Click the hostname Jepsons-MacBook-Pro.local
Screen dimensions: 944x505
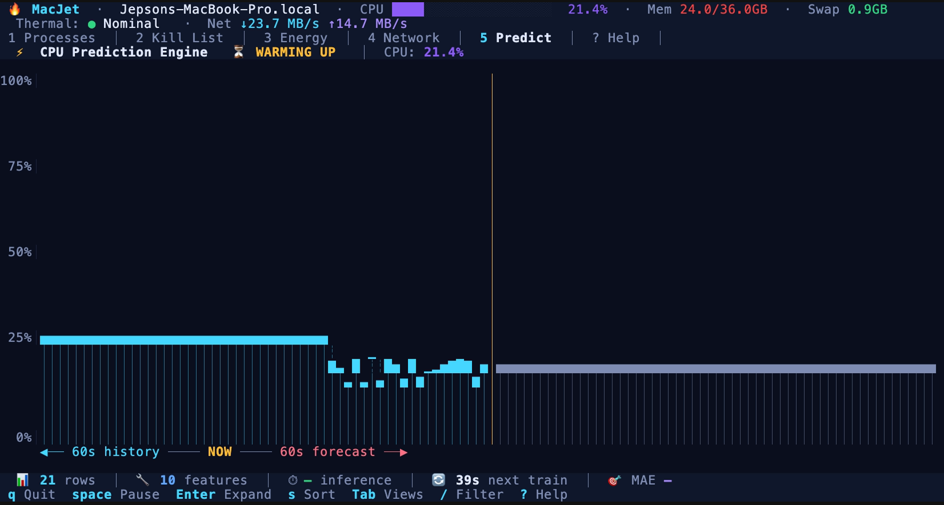click(x=220, y=10)
